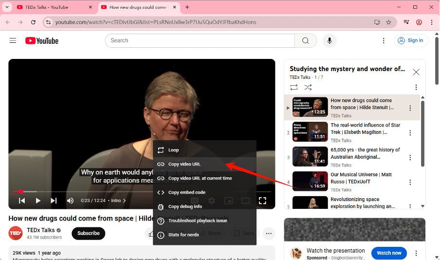
Task: Open the TEDx Talks channel avatar
Action: click(16, 233)
